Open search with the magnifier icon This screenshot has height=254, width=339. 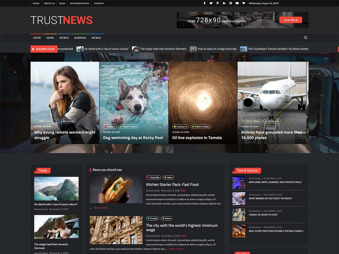305,38
